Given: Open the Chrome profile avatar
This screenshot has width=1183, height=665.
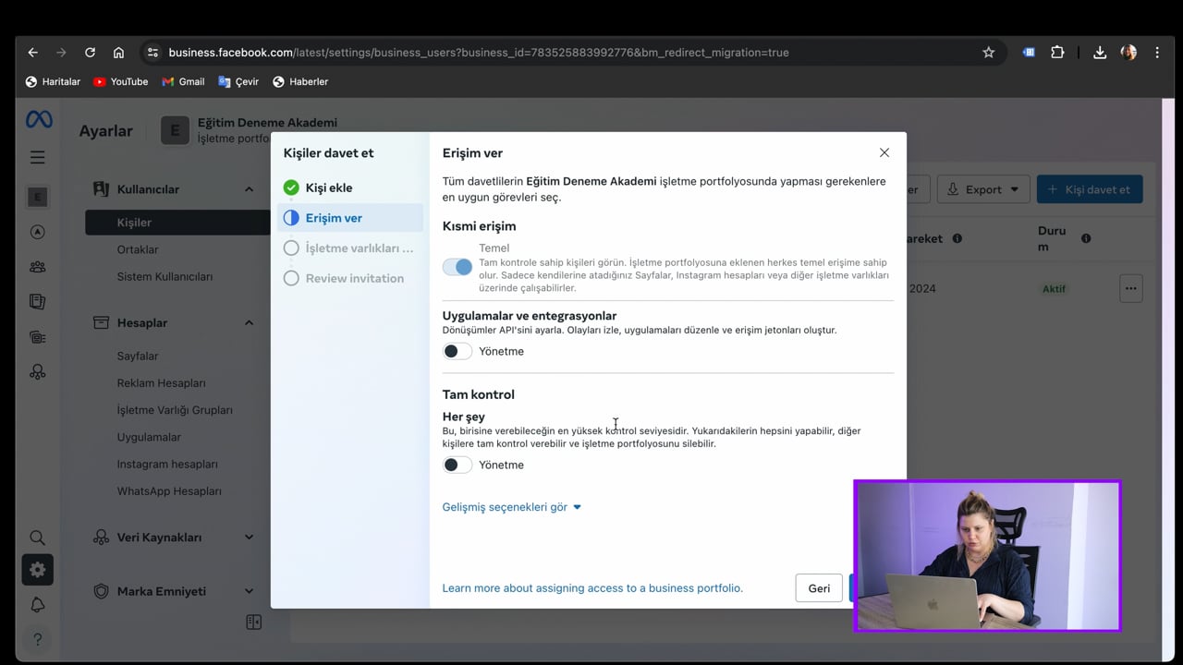Looking at the screenshot, I should coord(1128,53).
